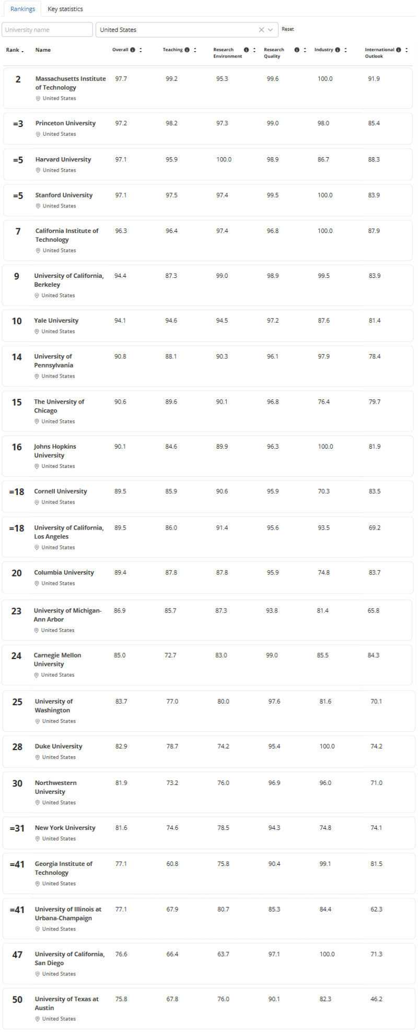Expand the country filter dropdown chevron
The width and height of the screenshot is (418, 1033).
[271, 30]
